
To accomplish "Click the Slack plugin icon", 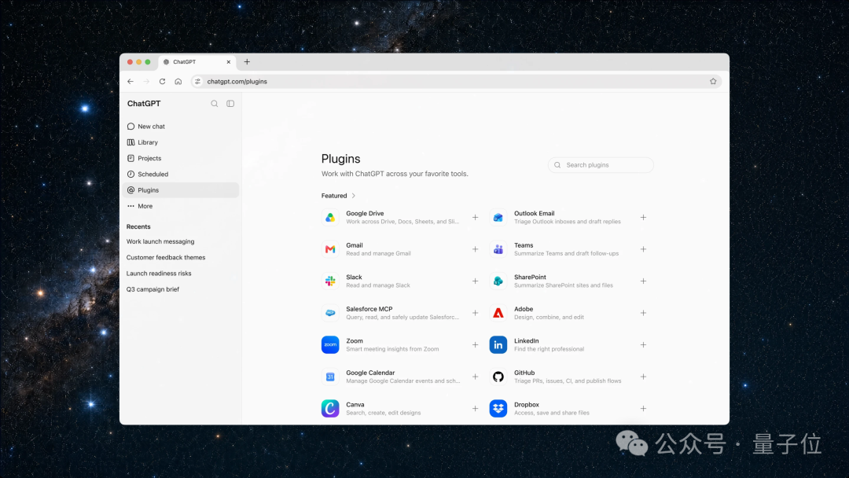I will (330, 281).
